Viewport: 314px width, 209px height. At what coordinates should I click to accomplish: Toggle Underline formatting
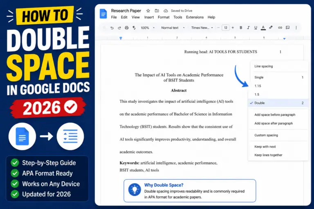tap(256, 28)
